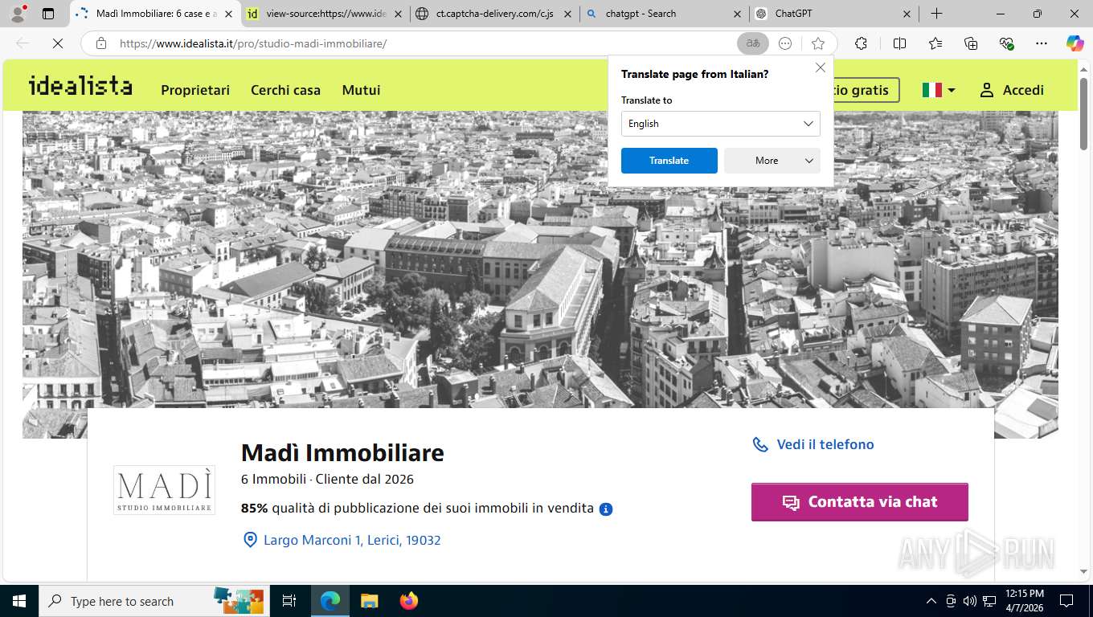The height and width of the screenshot is (617, 1093).
Task: Expand the More options dropdown
Action: click(772, 161)
